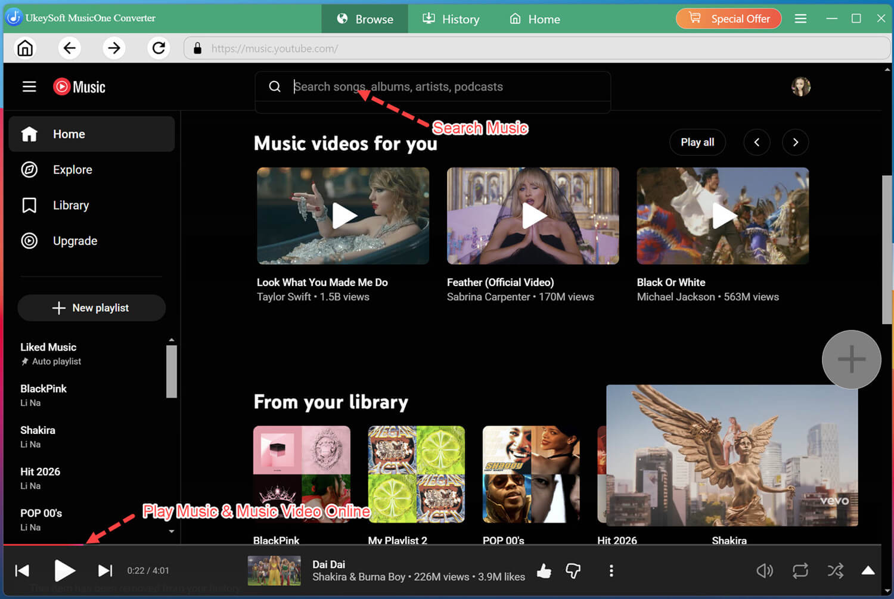894x599 pixels.
Task: Click the UkeySoft app logo icon
Action: pyautogui.click(x=13, y=17)
